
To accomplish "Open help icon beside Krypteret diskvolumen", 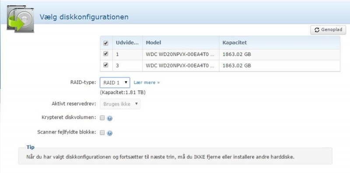I will [109, 118].
